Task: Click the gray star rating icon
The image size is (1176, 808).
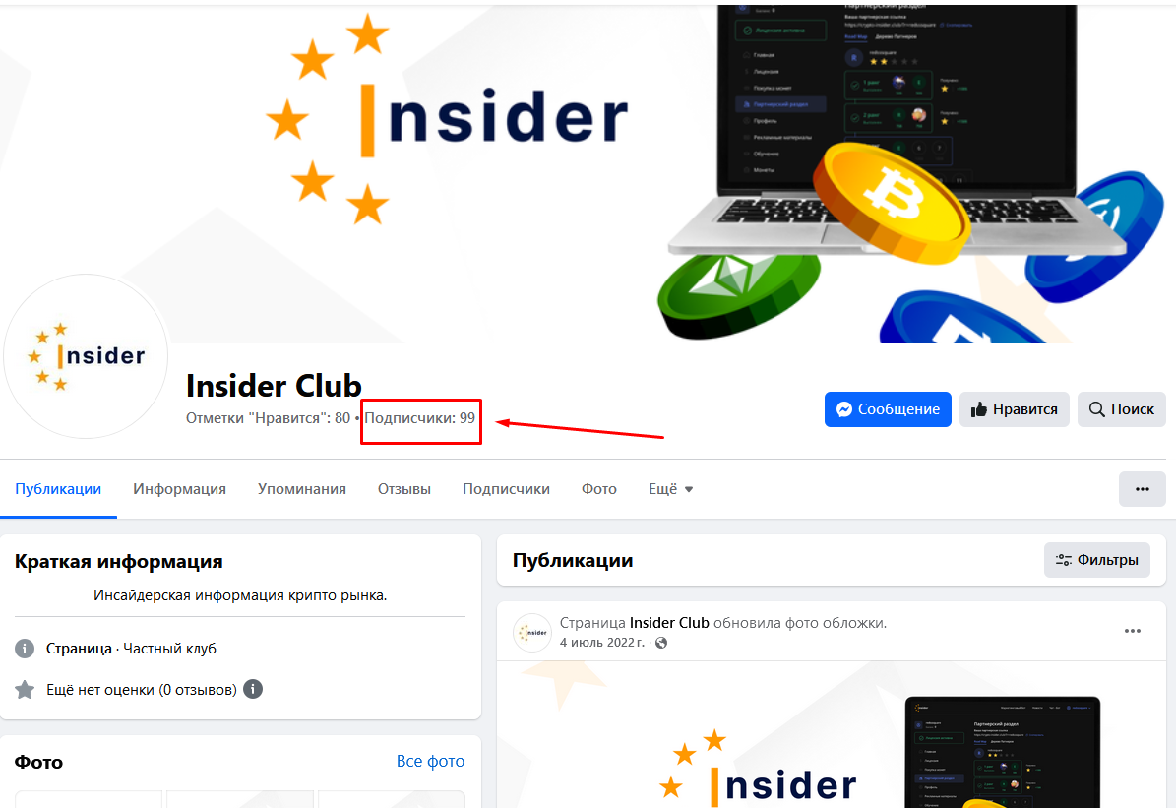Action: pyautogui.click(x=25, y=690)
